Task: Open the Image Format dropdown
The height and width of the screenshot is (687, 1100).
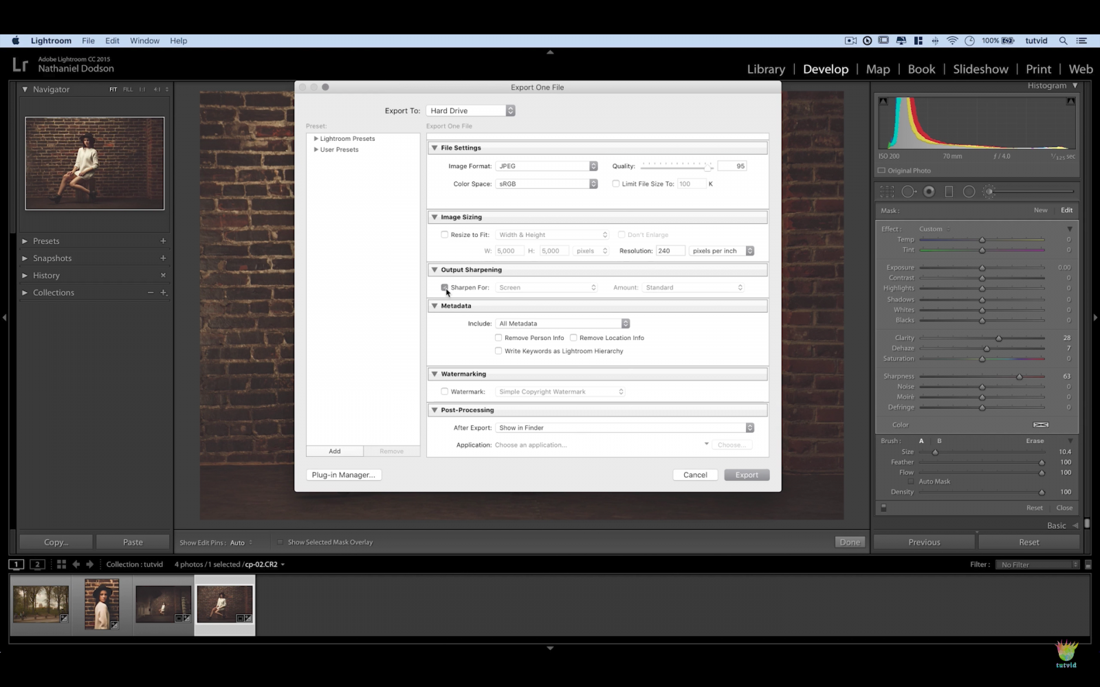Action: tap(547, 166)
